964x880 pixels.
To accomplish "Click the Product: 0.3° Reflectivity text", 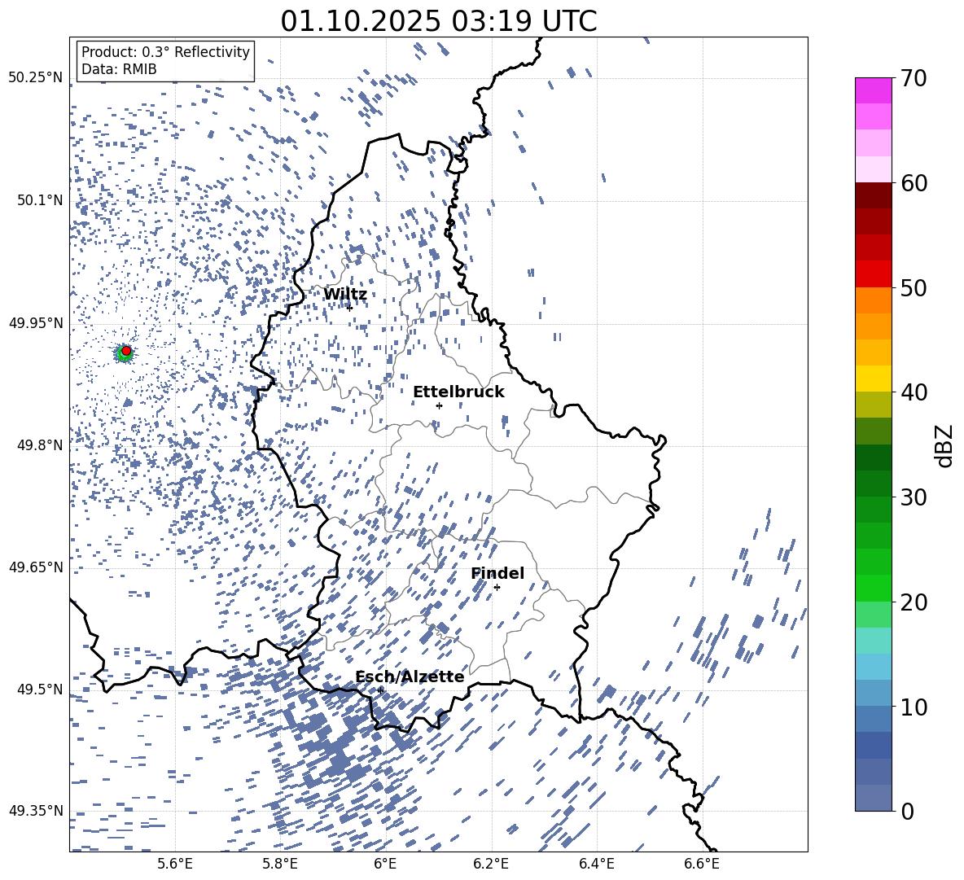I will point(165,52).
